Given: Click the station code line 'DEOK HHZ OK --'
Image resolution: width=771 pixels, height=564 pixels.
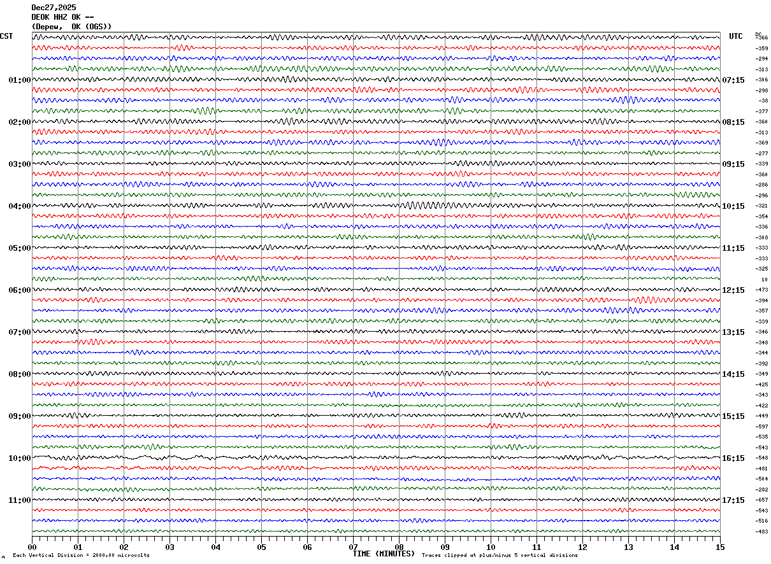Looking at the screenshot, I should click(x=62, y=17).
